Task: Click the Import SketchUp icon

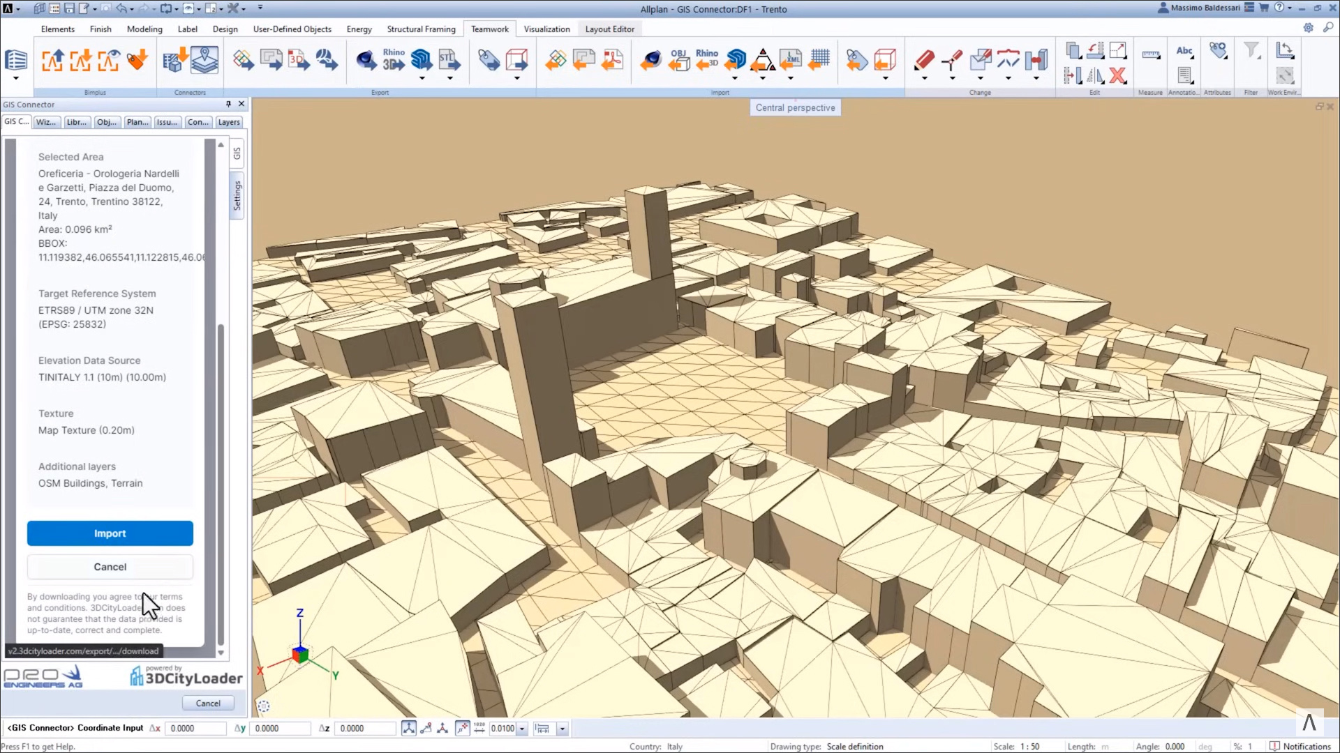Action: click(x=735, y=60)
